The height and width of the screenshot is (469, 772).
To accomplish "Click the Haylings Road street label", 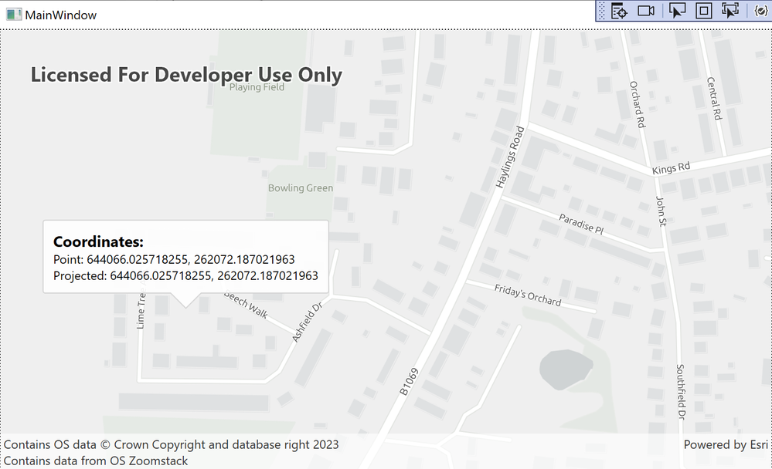I will [x=510, y=157].
